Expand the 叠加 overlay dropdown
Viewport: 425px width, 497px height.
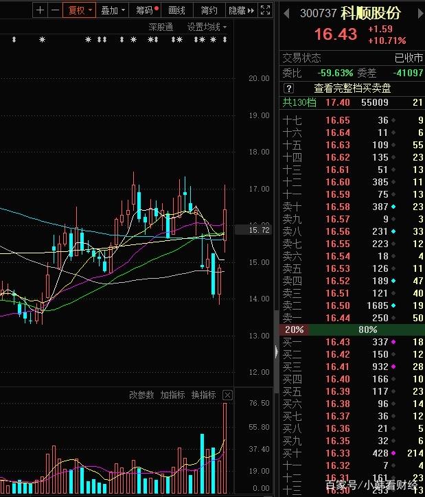pos(113,10)
